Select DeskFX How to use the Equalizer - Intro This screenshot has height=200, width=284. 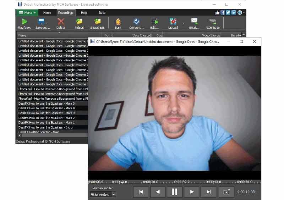click(x=53, y=127)
